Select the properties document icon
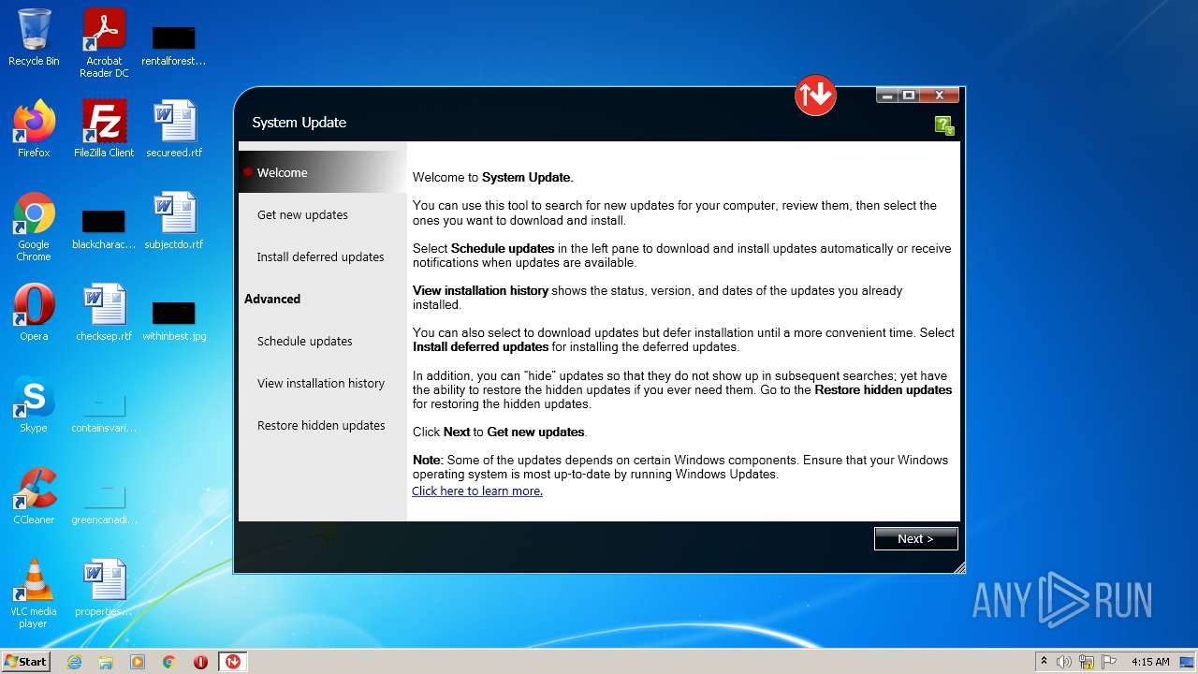 [104, 588]
